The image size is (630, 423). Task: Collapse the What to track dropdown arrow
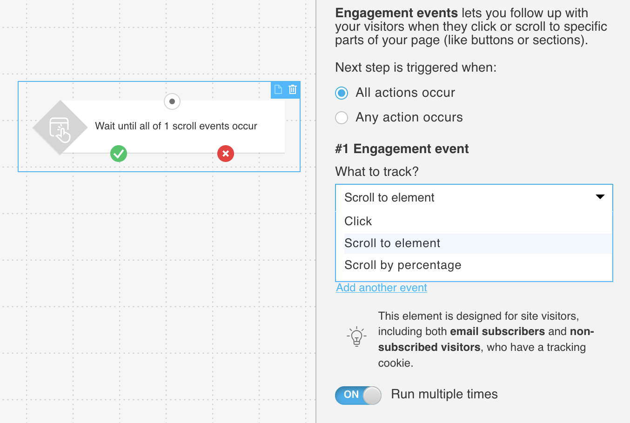click(600, 197)
